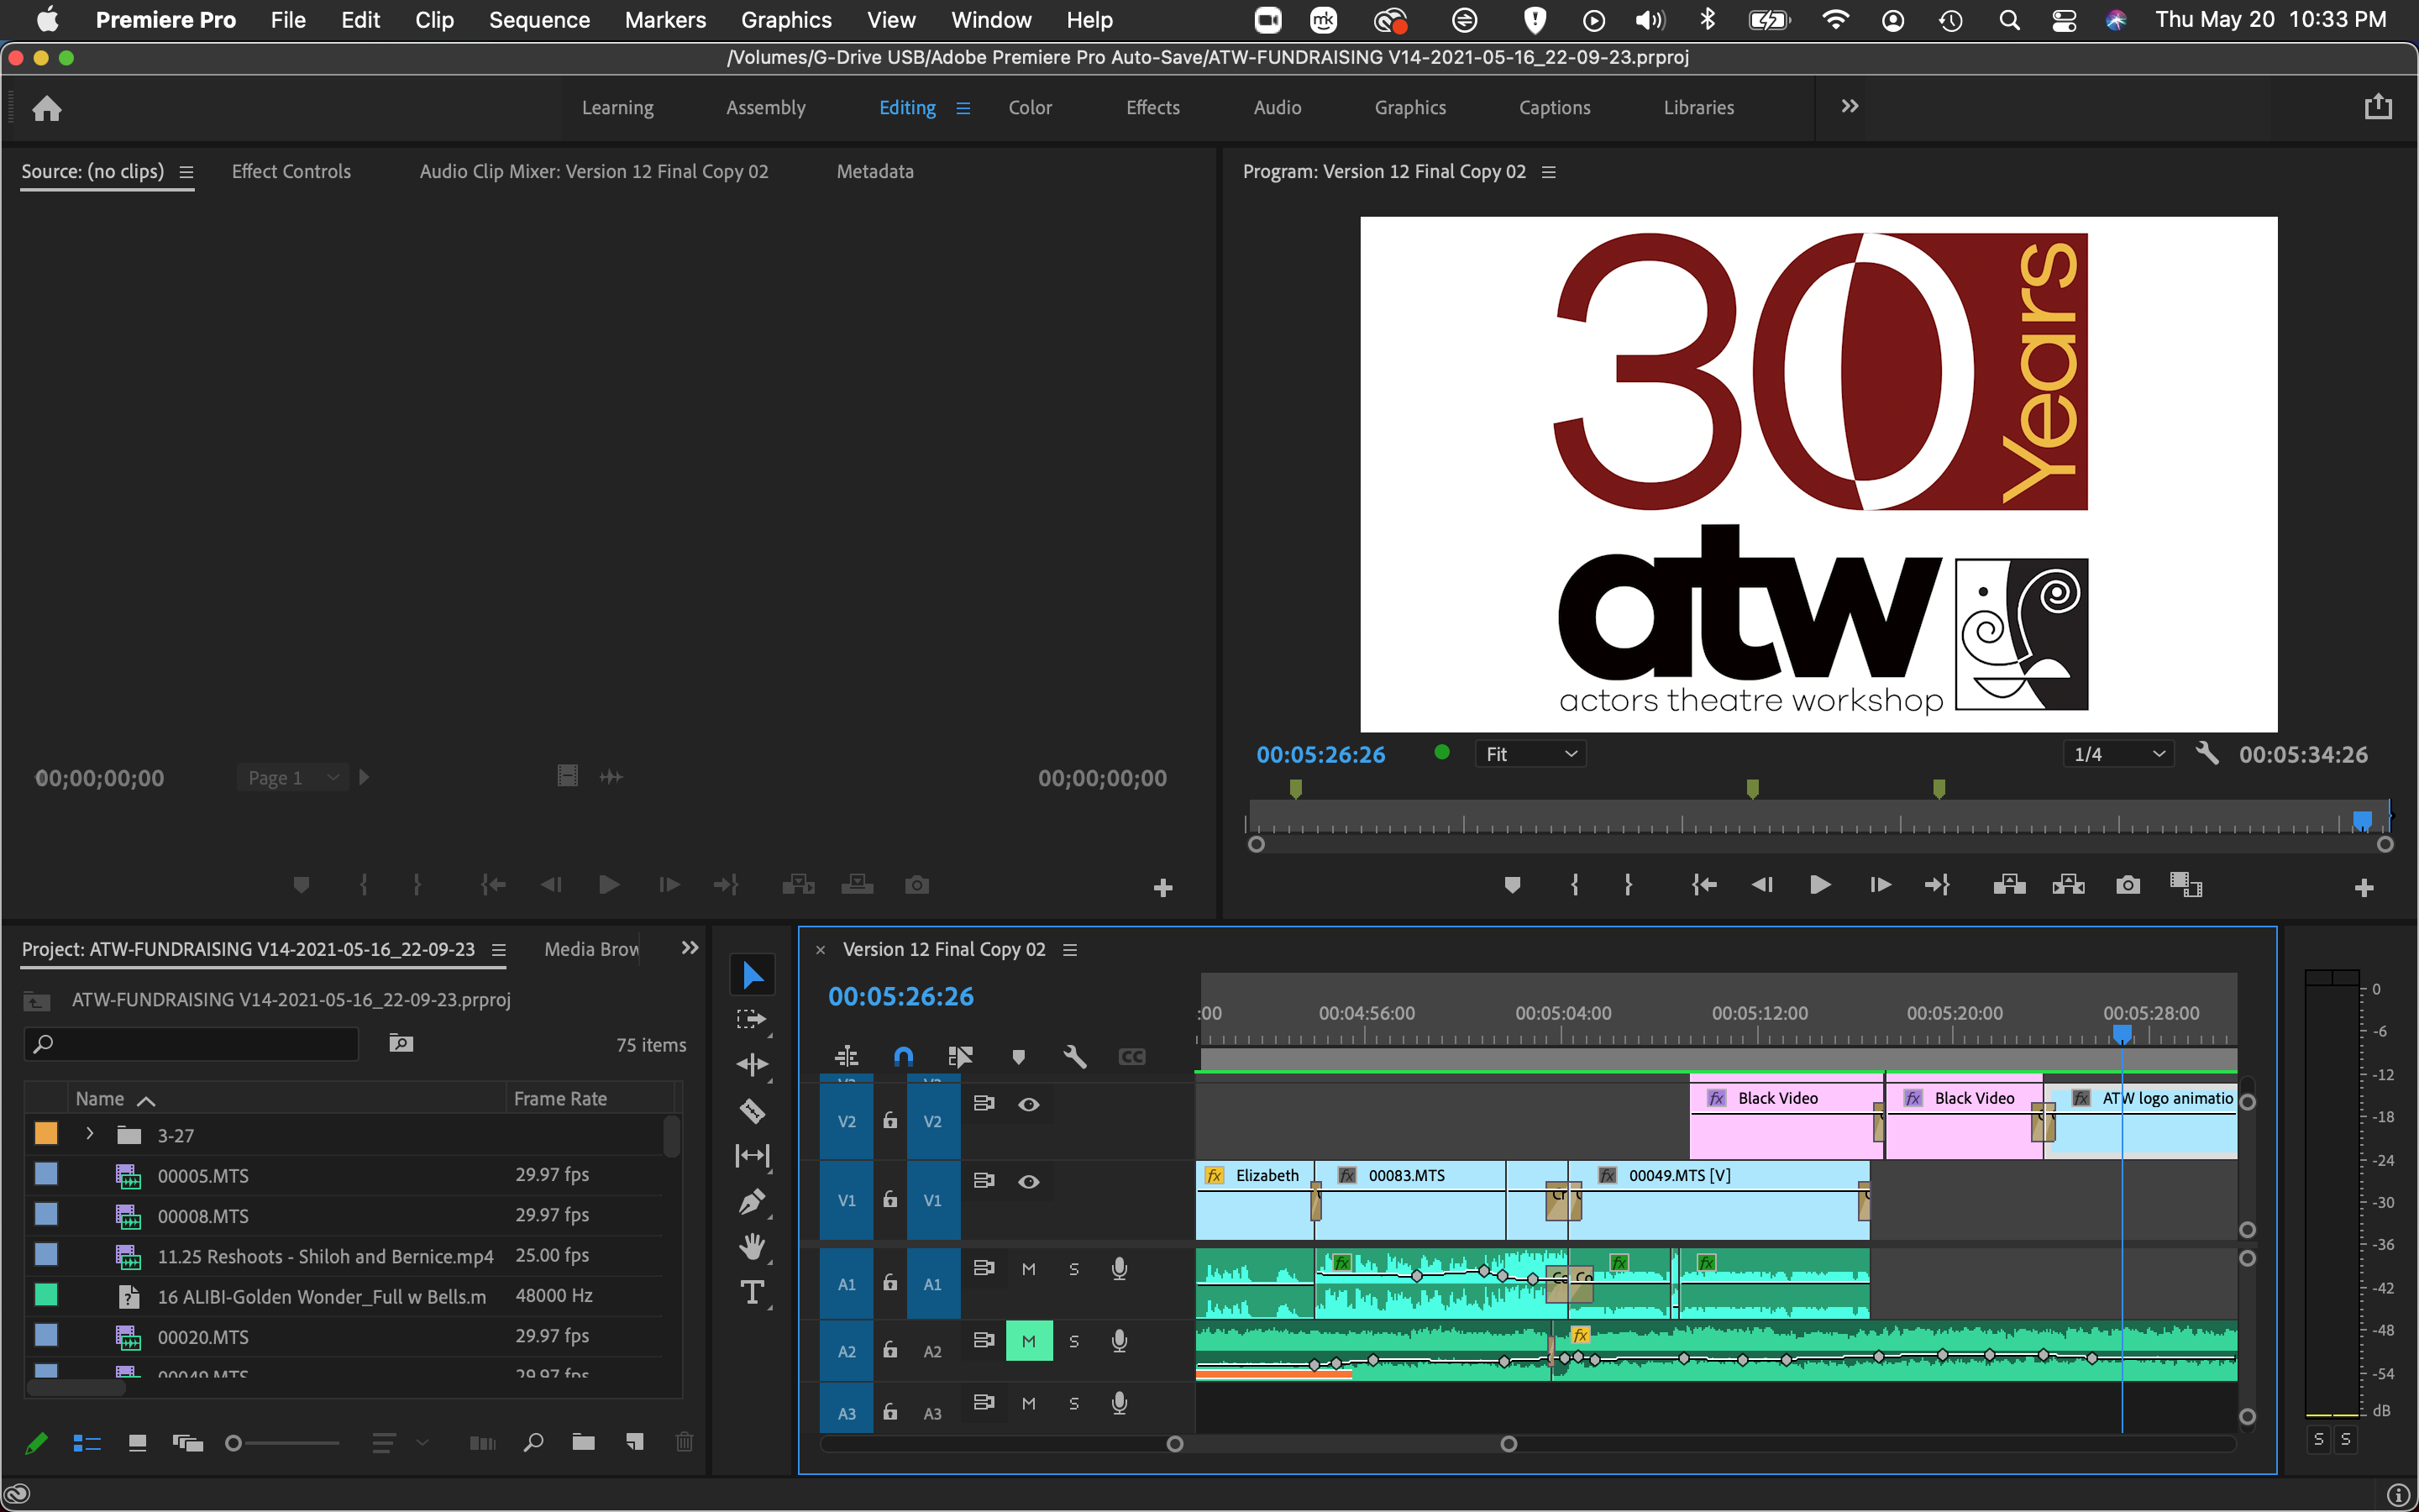This screenshot has width=2419, height=1512.
Task: Hide video track V2 with its eye toggle
Action: (x=1029, y=1104)
